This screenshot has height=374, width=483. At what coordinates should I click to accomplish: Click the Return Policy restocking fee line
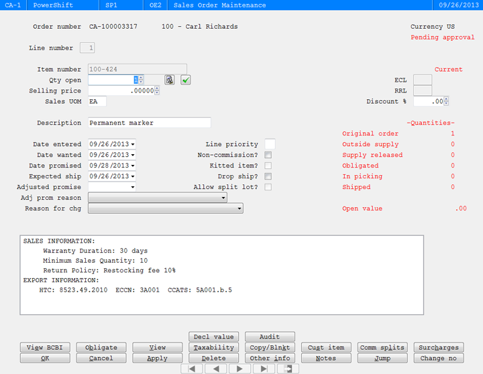point(109,271)
